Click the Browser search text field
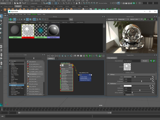Screen dimensions: 160x120 [58, 19]
